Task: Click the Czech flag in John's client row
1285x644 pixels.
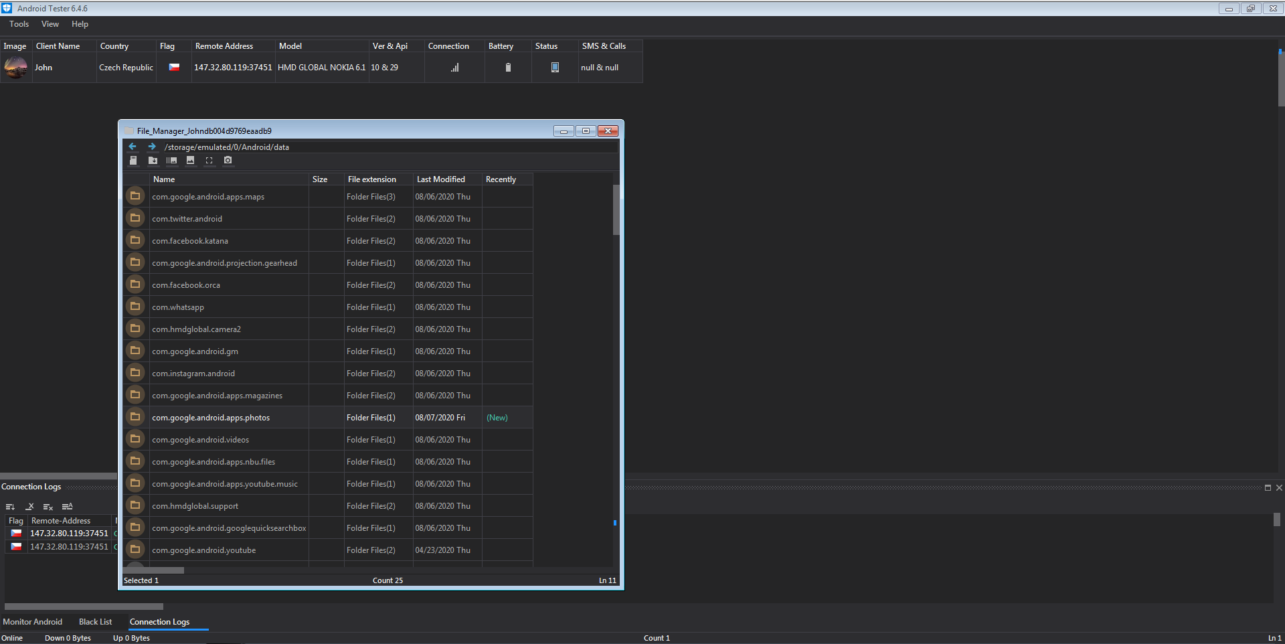Action: 174,67
